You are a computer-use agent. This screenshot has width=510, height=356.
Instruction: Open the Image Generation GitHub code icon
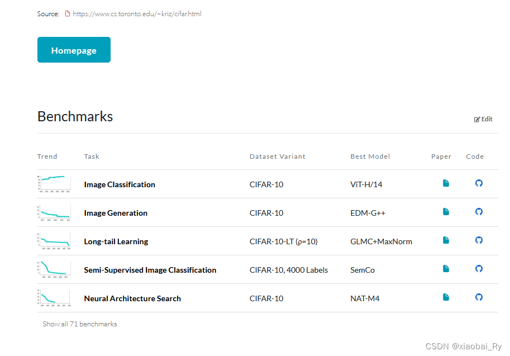[x=479, y=212]
